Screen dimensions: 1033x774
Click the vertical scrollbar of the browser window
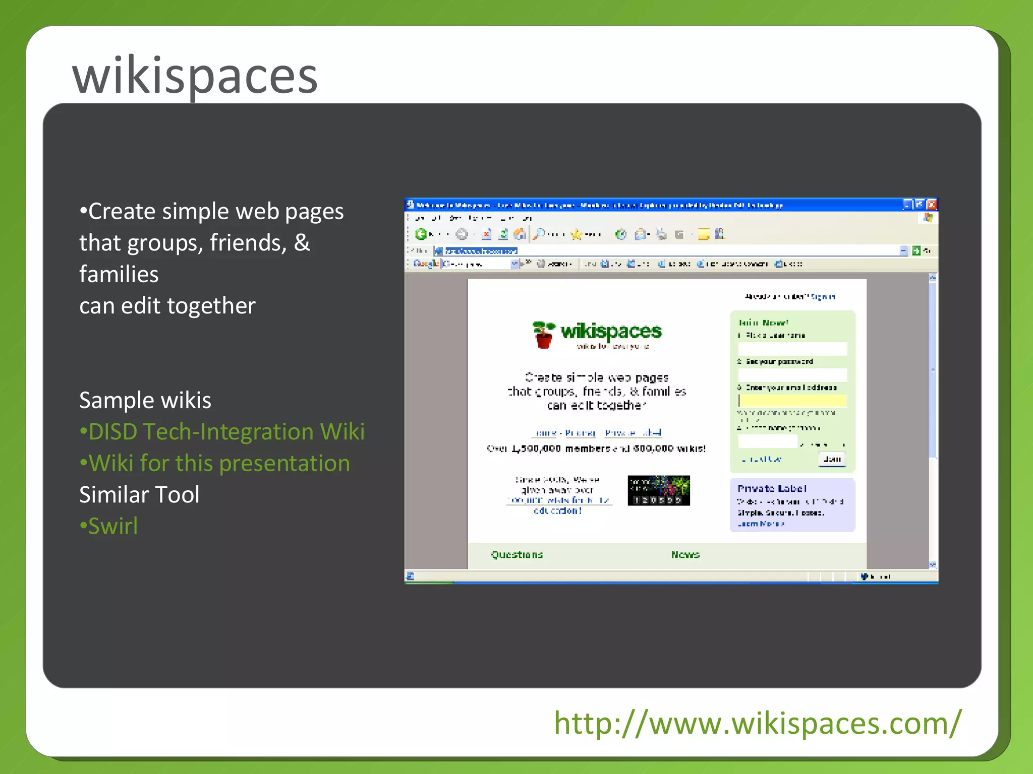pos(933,421)
